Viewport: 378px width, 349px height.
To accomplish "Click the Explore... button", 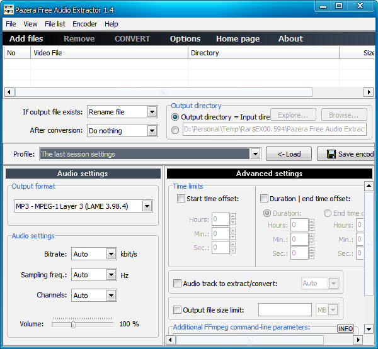I will click(x=293, y=115).
